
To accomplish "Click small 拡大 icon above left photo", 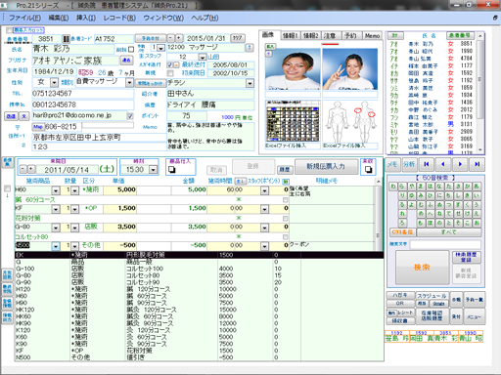I will (x=270, y=47).
